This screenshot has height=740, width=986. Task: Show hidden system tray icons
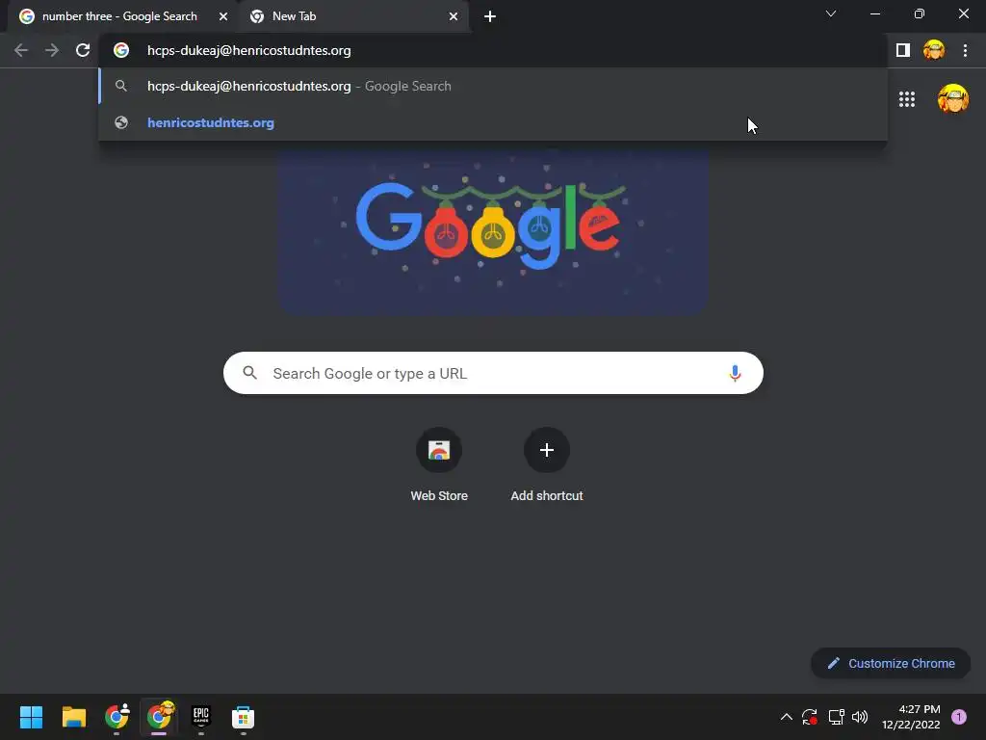click(x=786, y=717)
